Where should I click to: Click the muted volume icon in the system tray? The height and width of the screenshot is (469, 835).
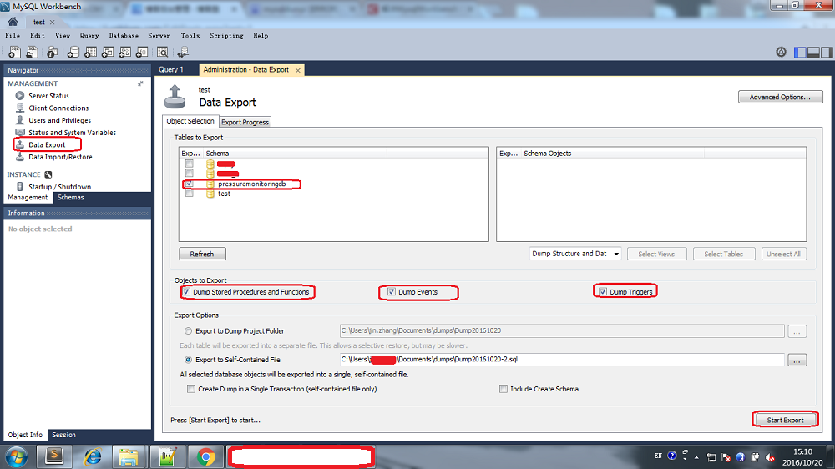[x=770, y=457]
